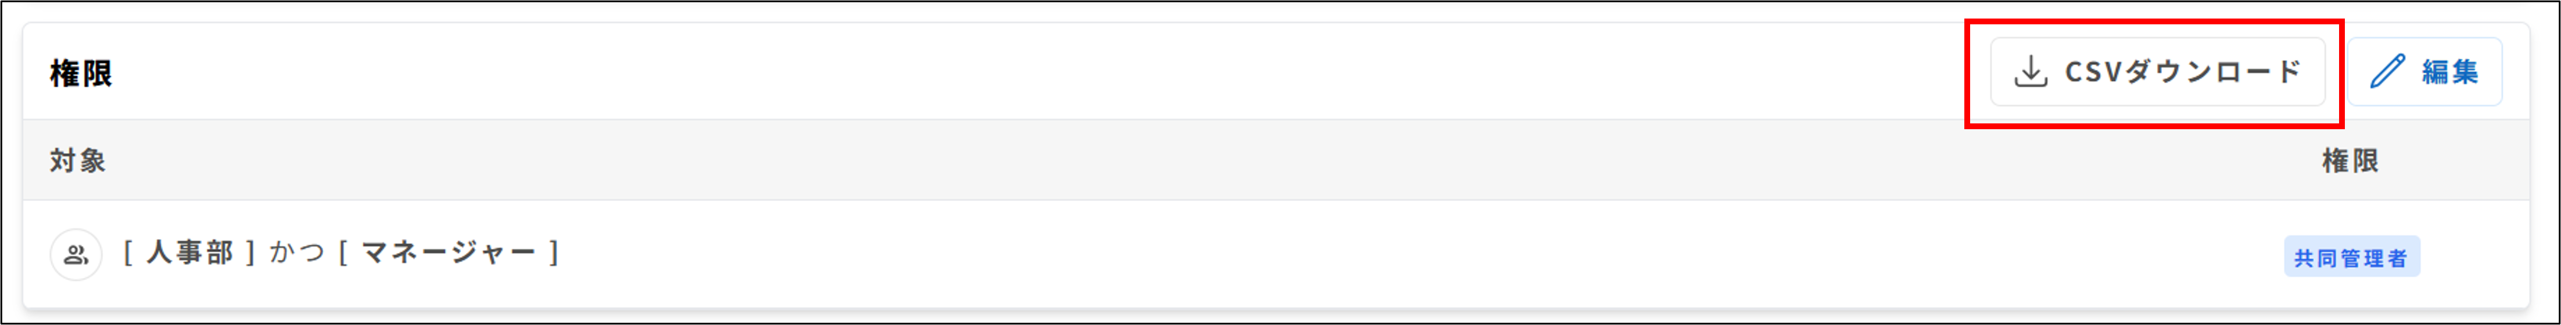Click the 権限 column header on the right
2561x325 pixels.
2350,160
